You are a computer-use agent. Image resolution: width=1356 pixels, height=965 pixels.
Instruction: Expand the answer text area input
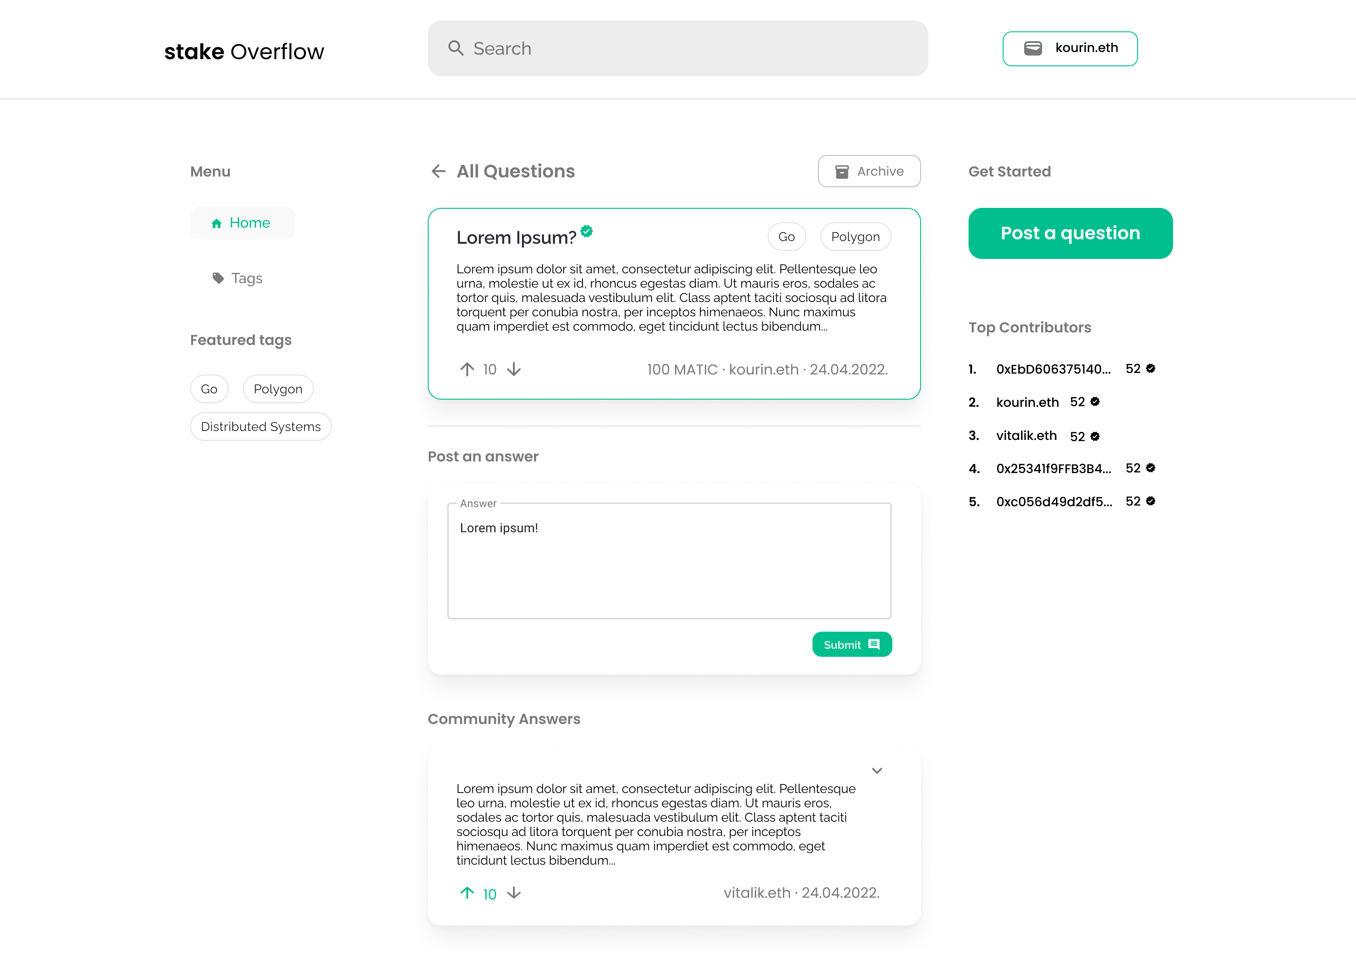click(x=887, y=614)
